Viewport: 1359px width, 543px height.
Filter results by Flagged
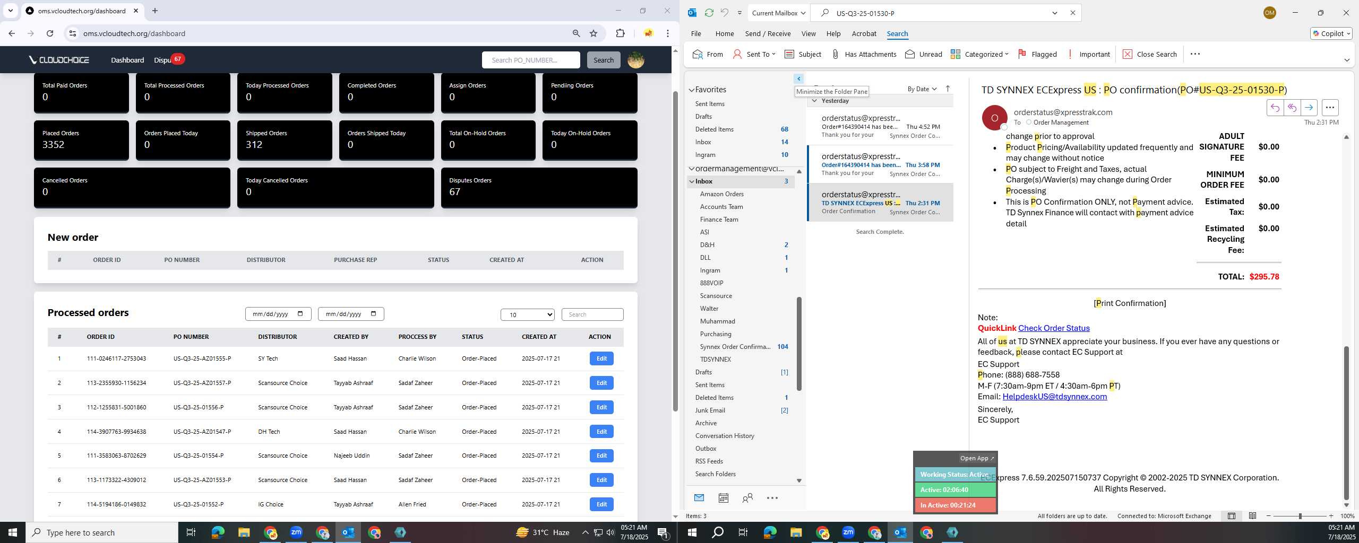tap(1037, 54)
